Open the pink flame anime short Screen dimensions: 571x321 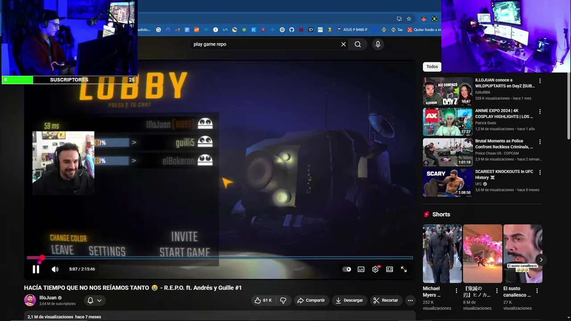pos(482,254)
